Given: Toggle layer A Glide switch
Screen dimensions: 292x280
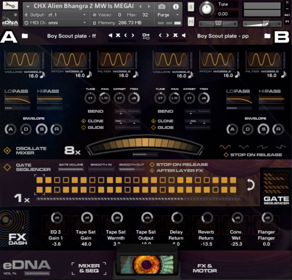Looking at the screenshot, I should (x=83, y=128).
